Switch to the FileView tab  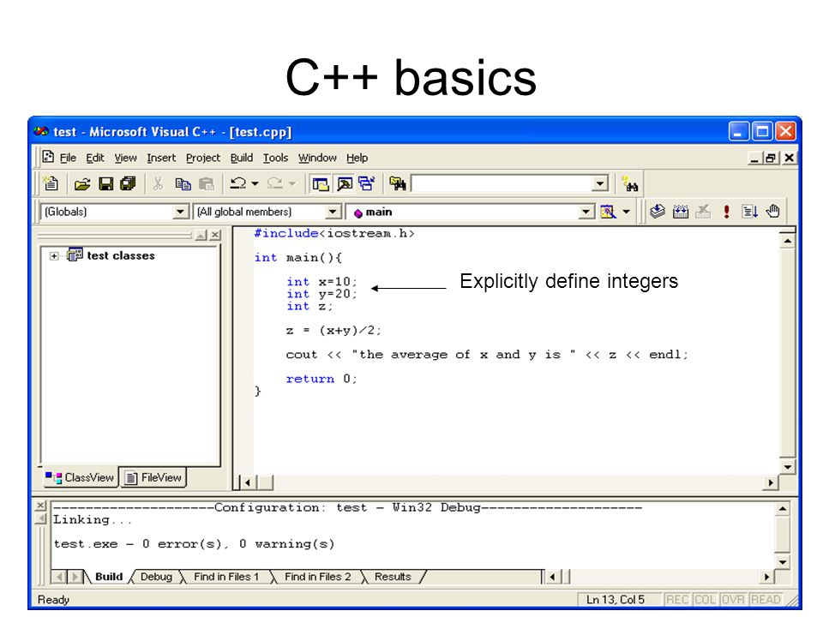pyautogui.click(x=153, y=477)
